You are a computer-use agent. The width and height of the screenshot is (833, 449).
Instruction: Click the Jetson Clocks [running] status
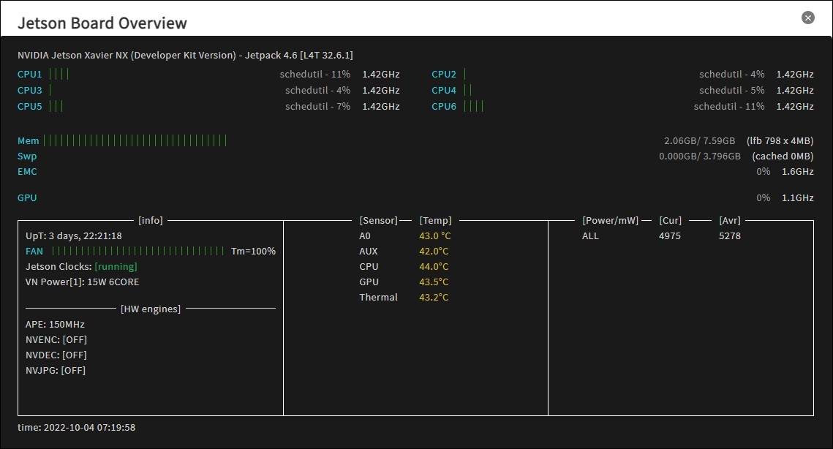(116, 266)
